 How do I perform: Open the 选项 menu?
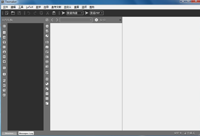[x=84, y=7]
